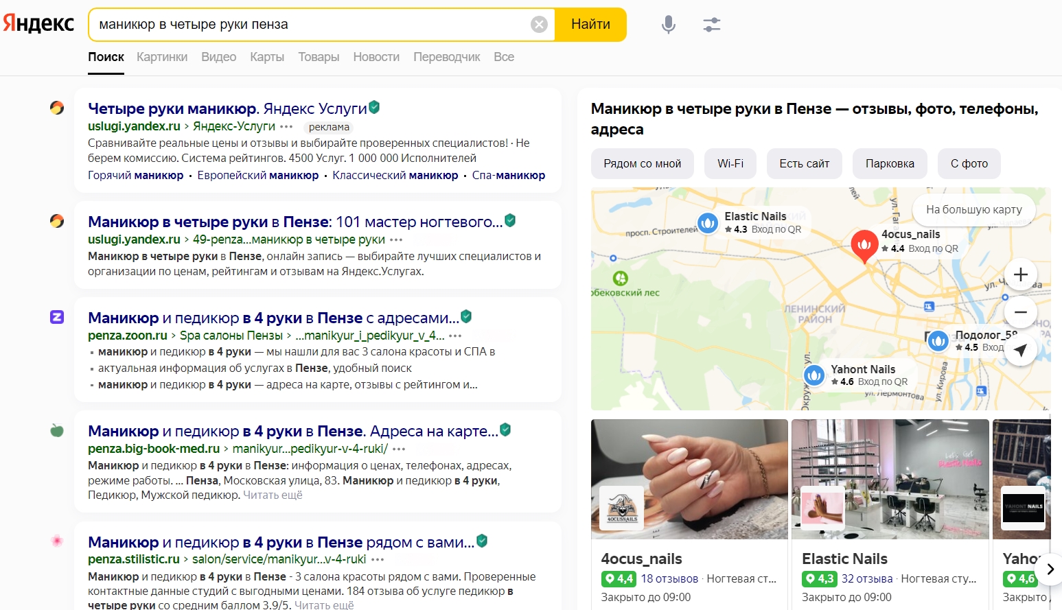
Task: Open the "..." menu beside uslugi.yandex.ru breadcrumb
Action: (x=286, y=127)
